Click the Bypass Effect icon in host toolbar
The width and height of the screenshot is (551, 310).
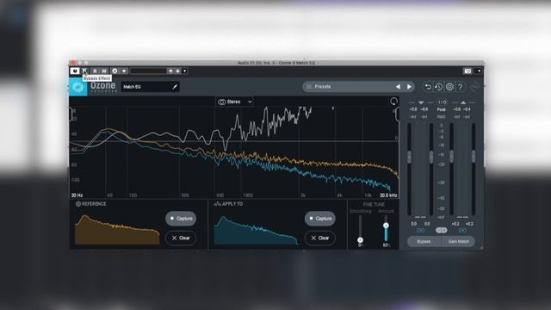(x=84, y=71)
